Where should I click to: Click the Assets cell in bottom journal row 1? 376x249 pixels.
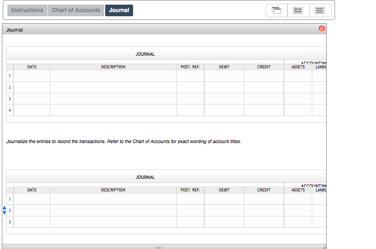click(298, 199)
